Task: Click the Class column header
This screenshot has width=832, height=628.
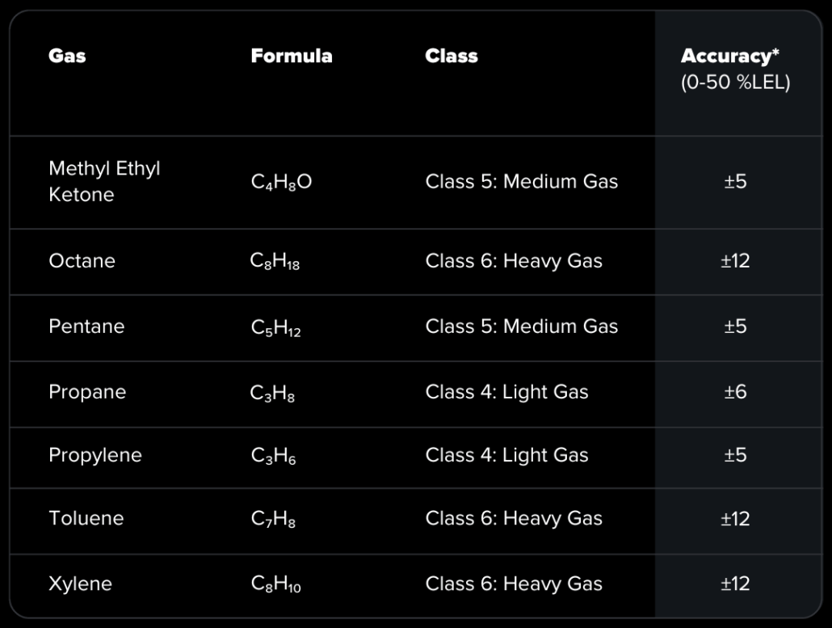Action: click(x=451, y=57)
